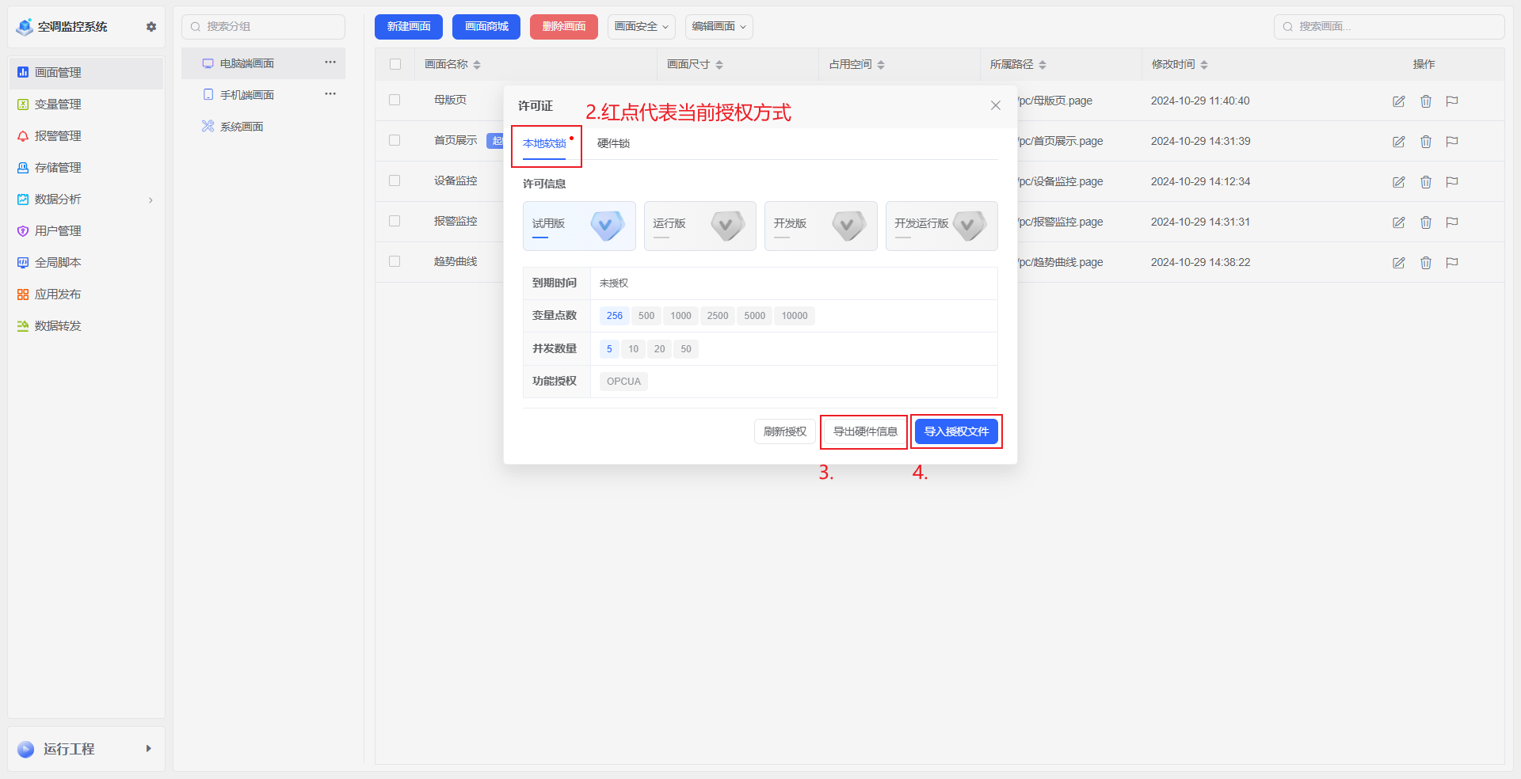Screen dimensions: 1521x779
Task: Click delete icon for 趋势曲线 row
Action: tap(1425, 263)
